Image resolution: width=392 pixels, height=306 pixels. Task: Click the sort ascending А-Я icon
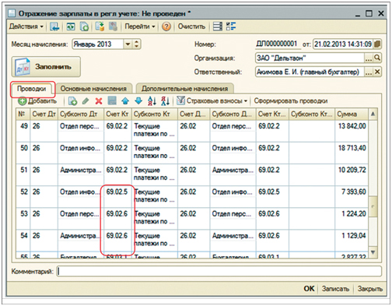(x=152, y=101)
